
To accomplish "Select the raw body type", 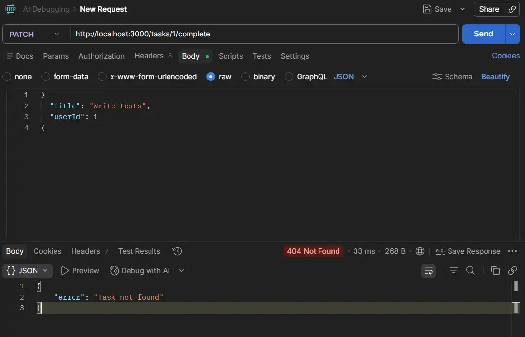I will 210,76.
